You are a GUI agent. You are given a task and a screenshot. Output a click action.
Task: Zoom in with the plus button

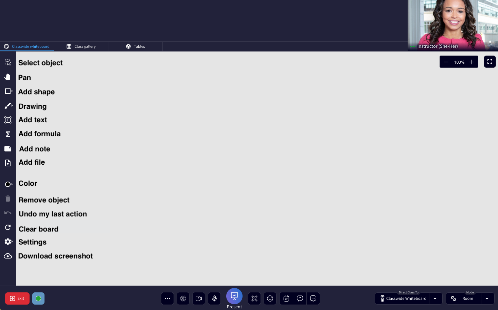tap(472, 62)
